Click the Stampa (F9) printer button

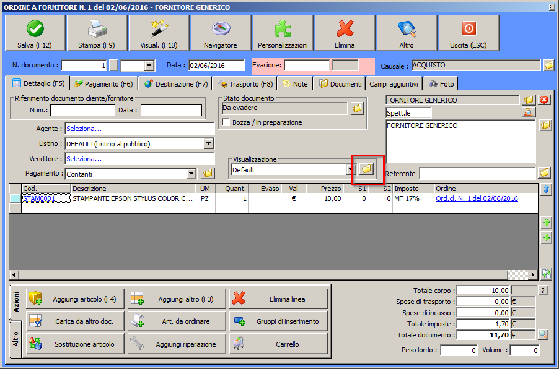pos(97,33)
